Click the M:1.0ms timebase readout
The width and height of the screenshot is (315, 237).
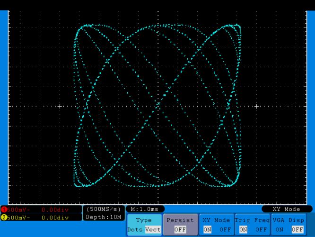[145, 209]
